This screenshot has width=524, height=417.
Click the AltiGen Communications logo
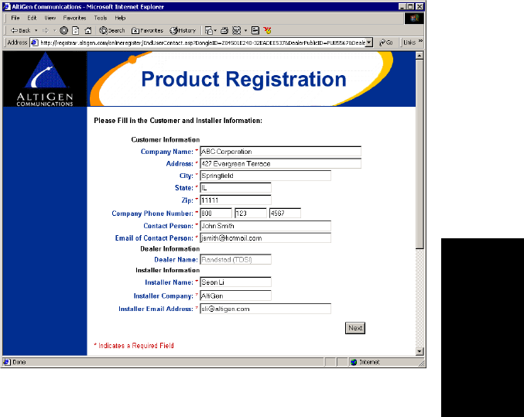tap(45, 79)
